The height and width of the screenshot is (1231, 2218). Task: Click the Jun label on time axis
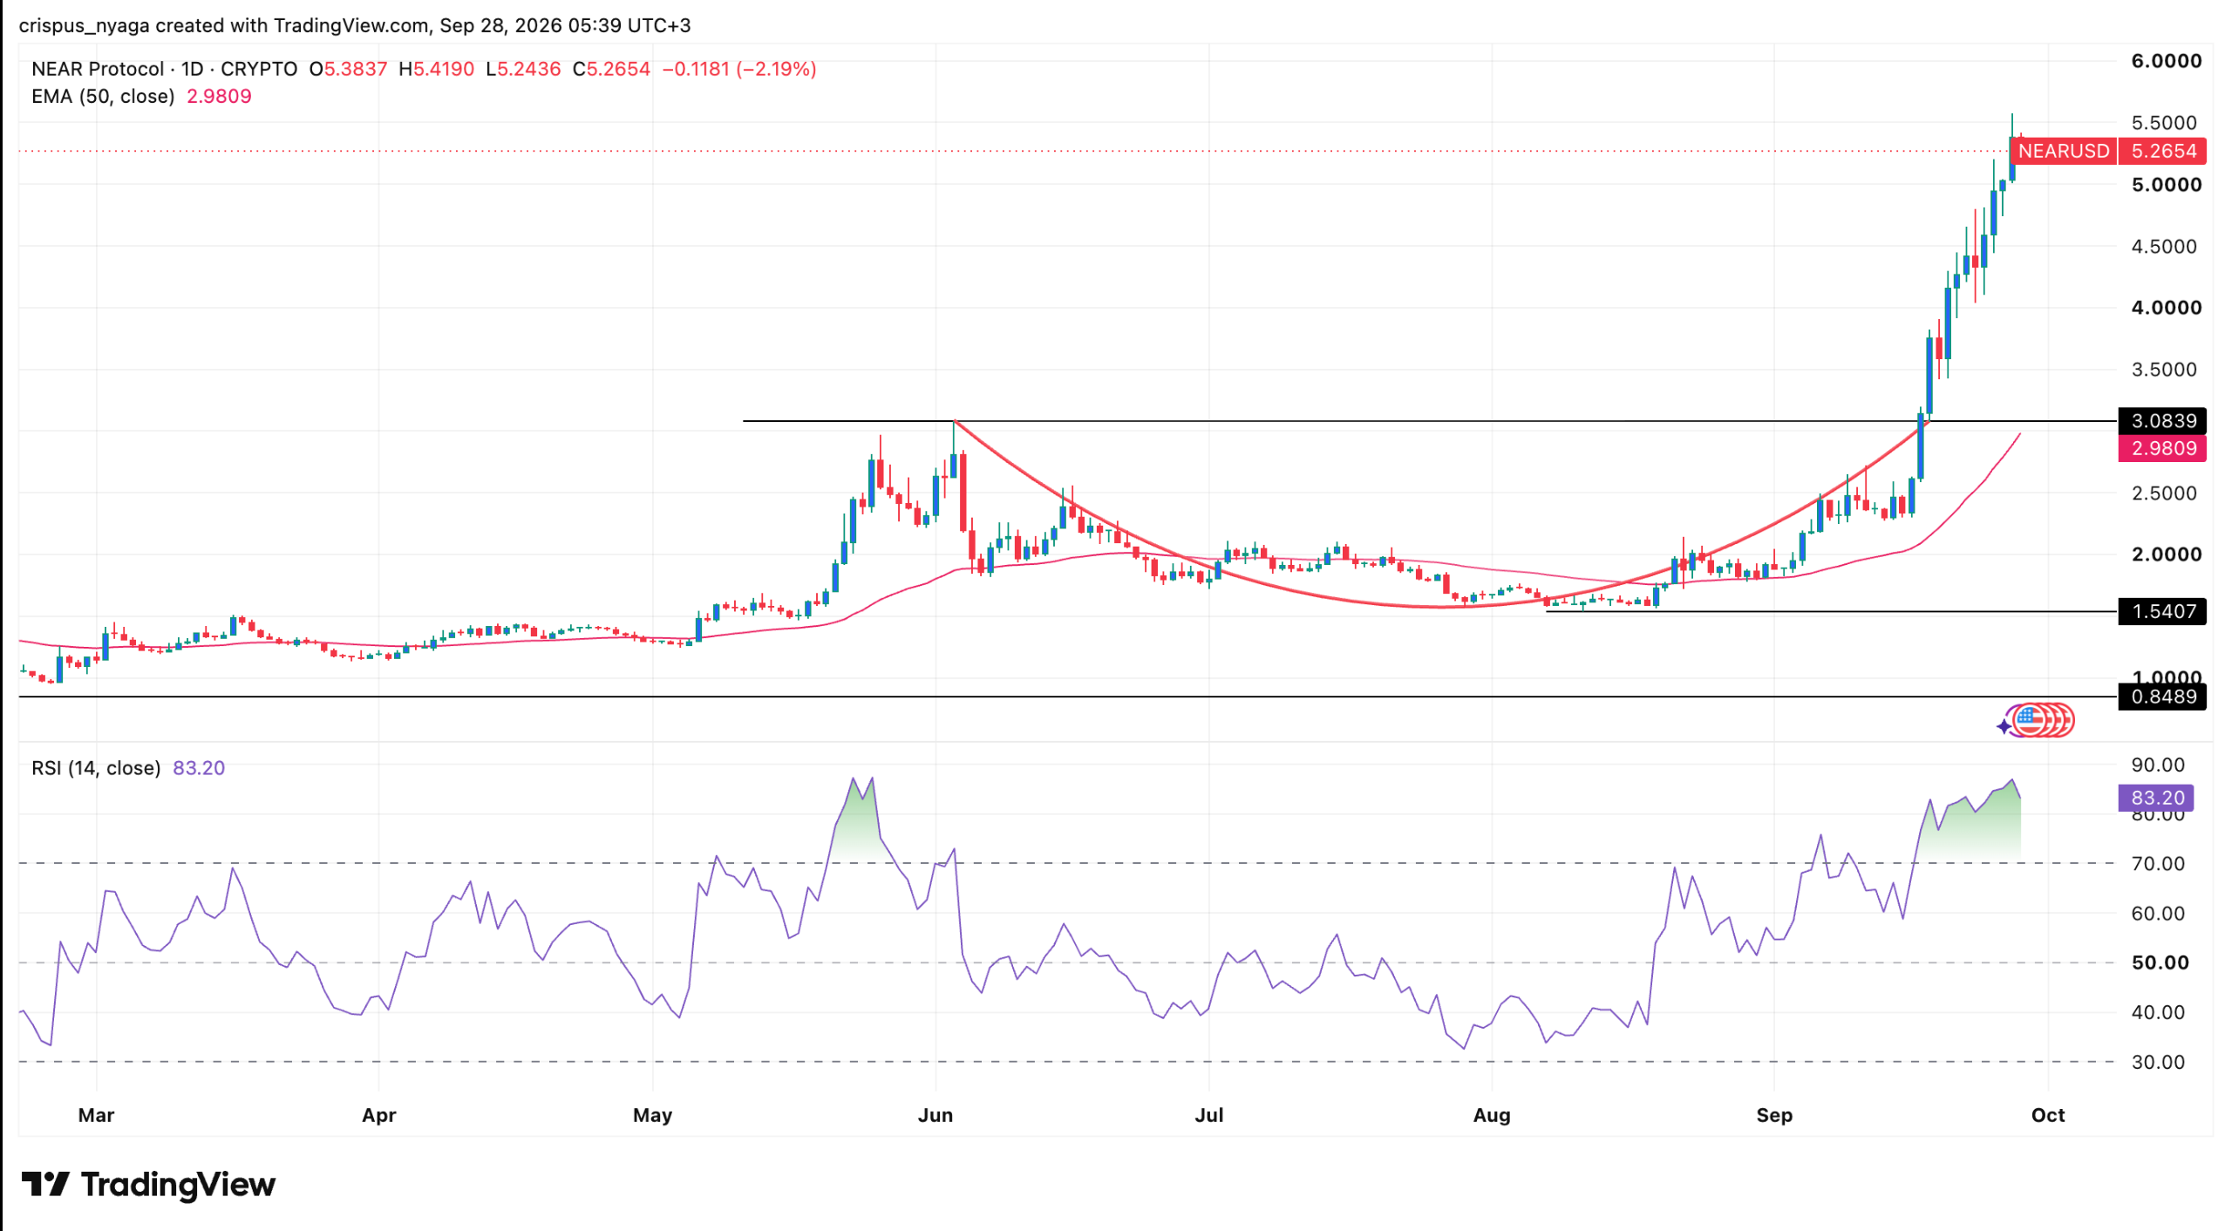(x=936, y=1116)
